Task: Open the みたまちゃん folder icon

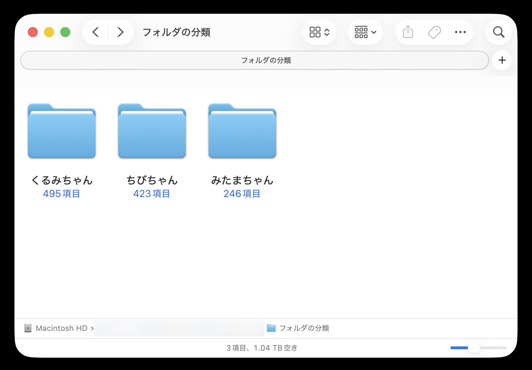Action: click(x=242, y=131)
